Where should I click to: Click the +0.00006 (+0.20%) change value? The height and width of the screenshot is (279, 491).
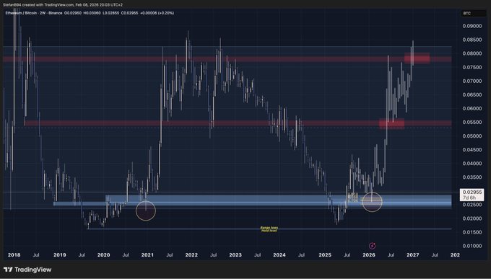[x=157, y=13]
